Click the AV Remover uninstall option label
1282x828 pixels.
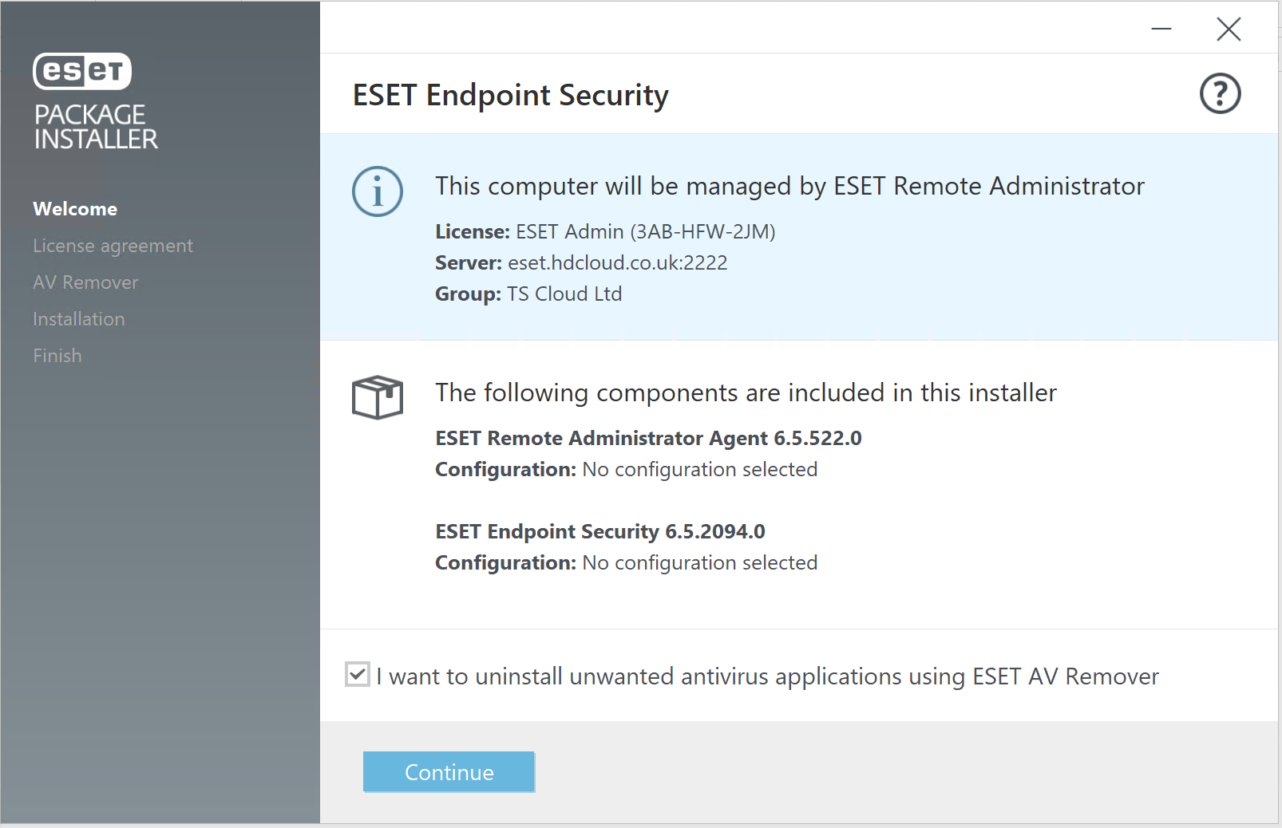coord(767,676)
